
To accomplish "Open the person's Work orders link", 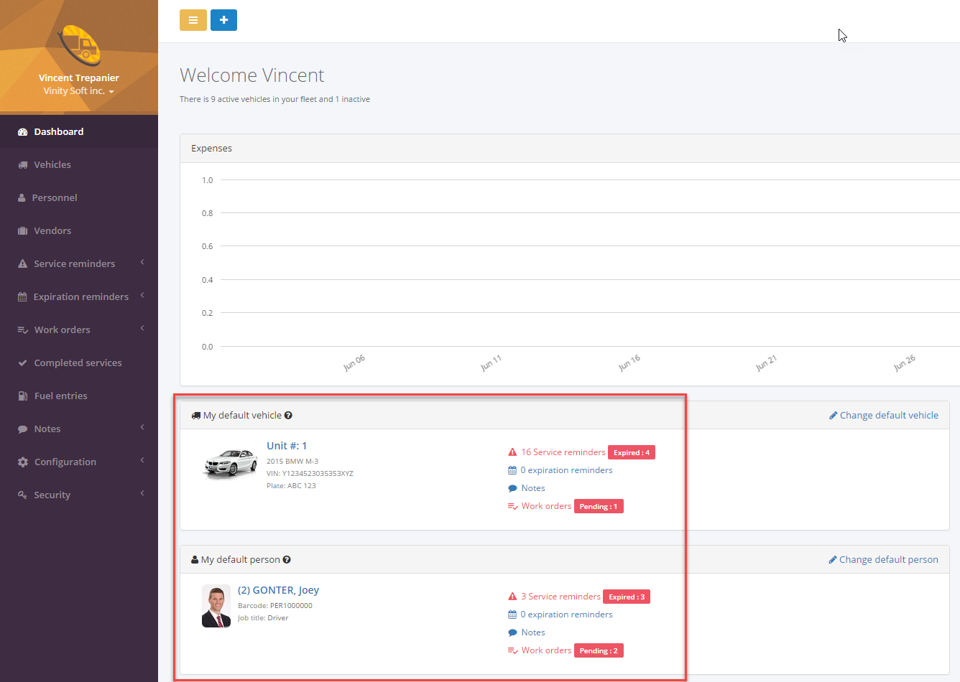I will (546, 650).
